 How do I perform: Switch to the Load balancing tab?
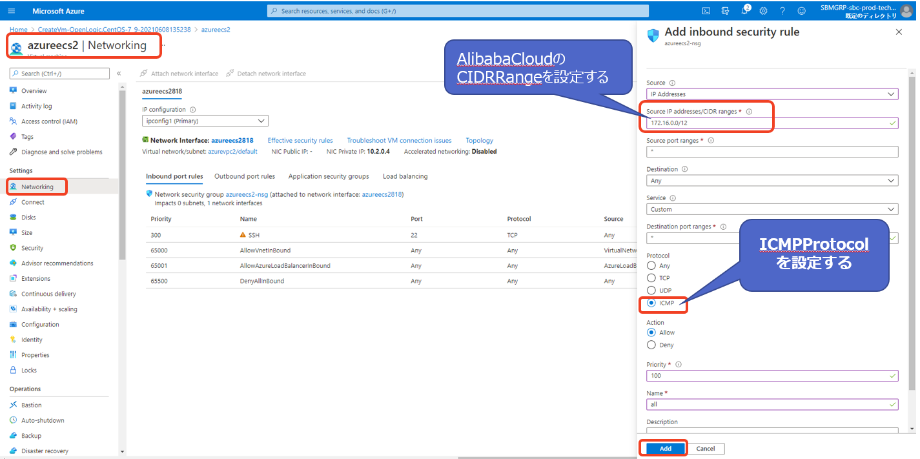pos(405,176)
